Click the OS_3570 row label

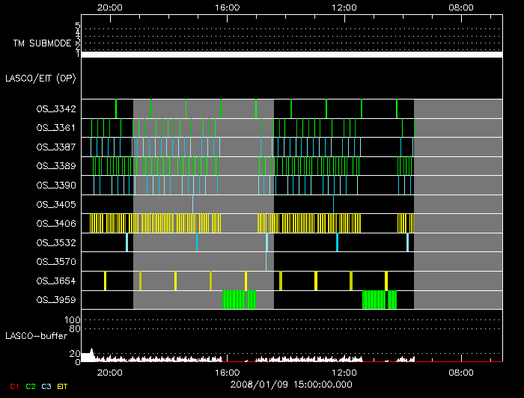(x=56, y=262)
